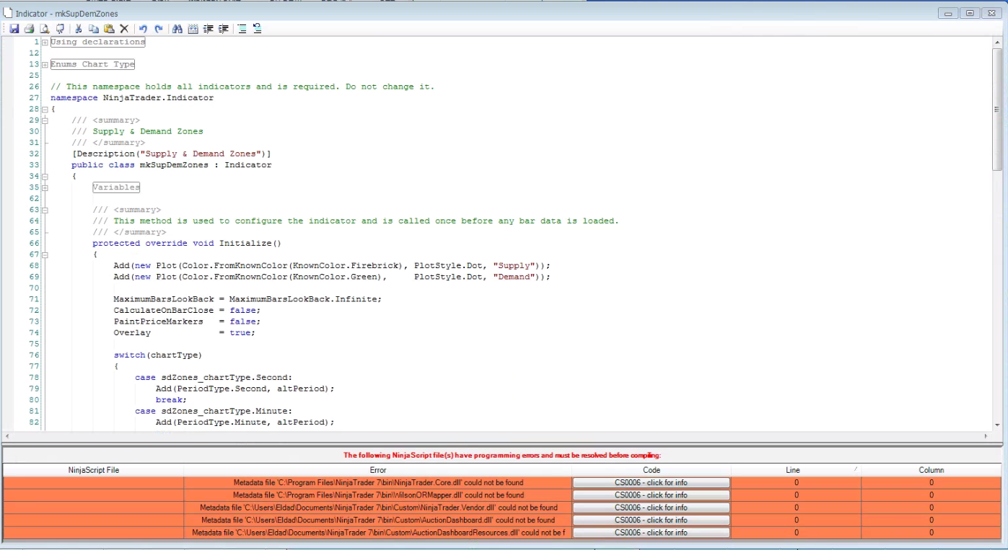Sort by the Code column header
The image size is (1008, 550).
pos(652,470)
